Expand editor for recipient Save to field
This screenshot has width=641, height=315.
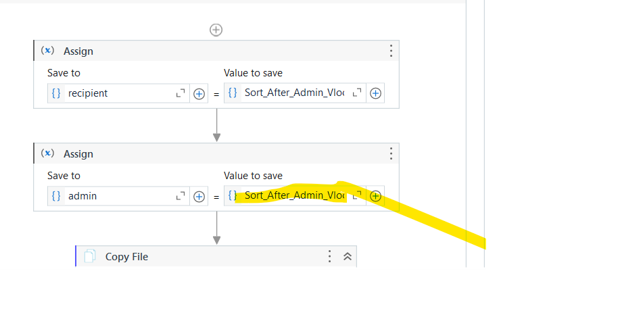tap(181, 93)
